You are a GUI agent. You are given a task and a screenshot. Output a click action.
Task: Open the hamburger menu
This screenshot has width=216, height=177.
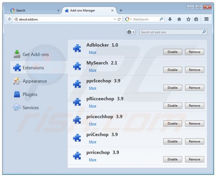[x=206, y=19]
